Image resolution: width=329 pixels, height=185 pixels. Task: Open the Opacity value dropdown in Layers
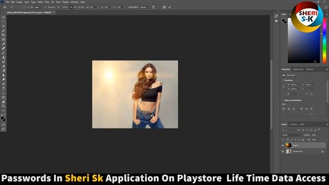[x=319, y=135]
